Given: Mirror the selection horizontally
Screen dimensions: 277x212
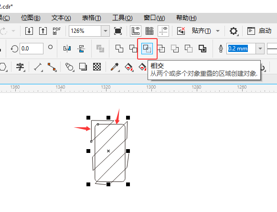Looking at the screenshot, I should 67,49.
